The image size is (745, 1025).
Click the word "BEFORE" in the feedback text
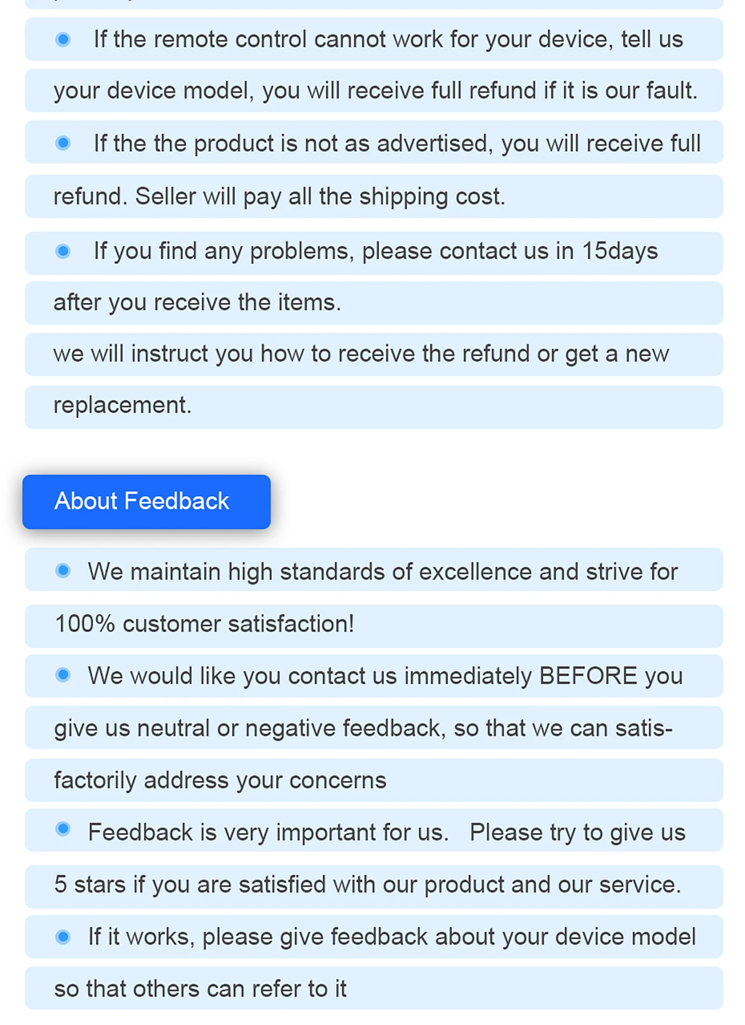tap(588, 676)
